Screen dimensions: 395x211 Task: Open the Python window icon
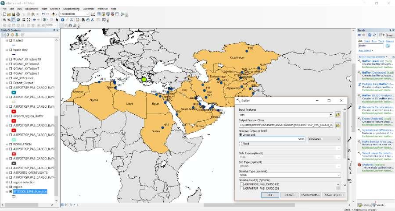click(117, 14)
